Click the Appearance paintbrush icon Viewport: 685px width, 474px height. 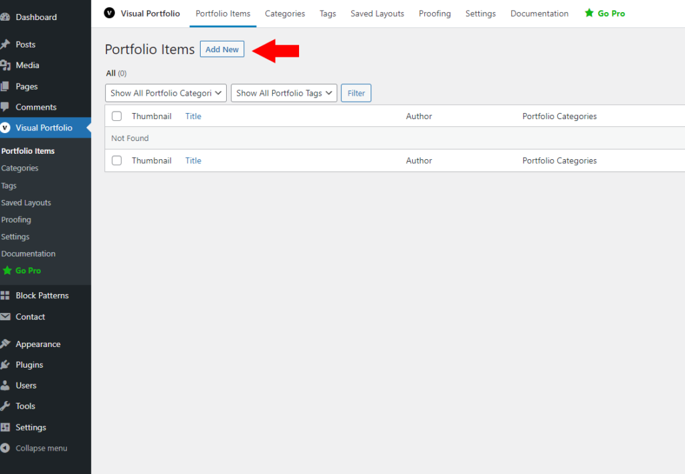(x=5, y=344)
